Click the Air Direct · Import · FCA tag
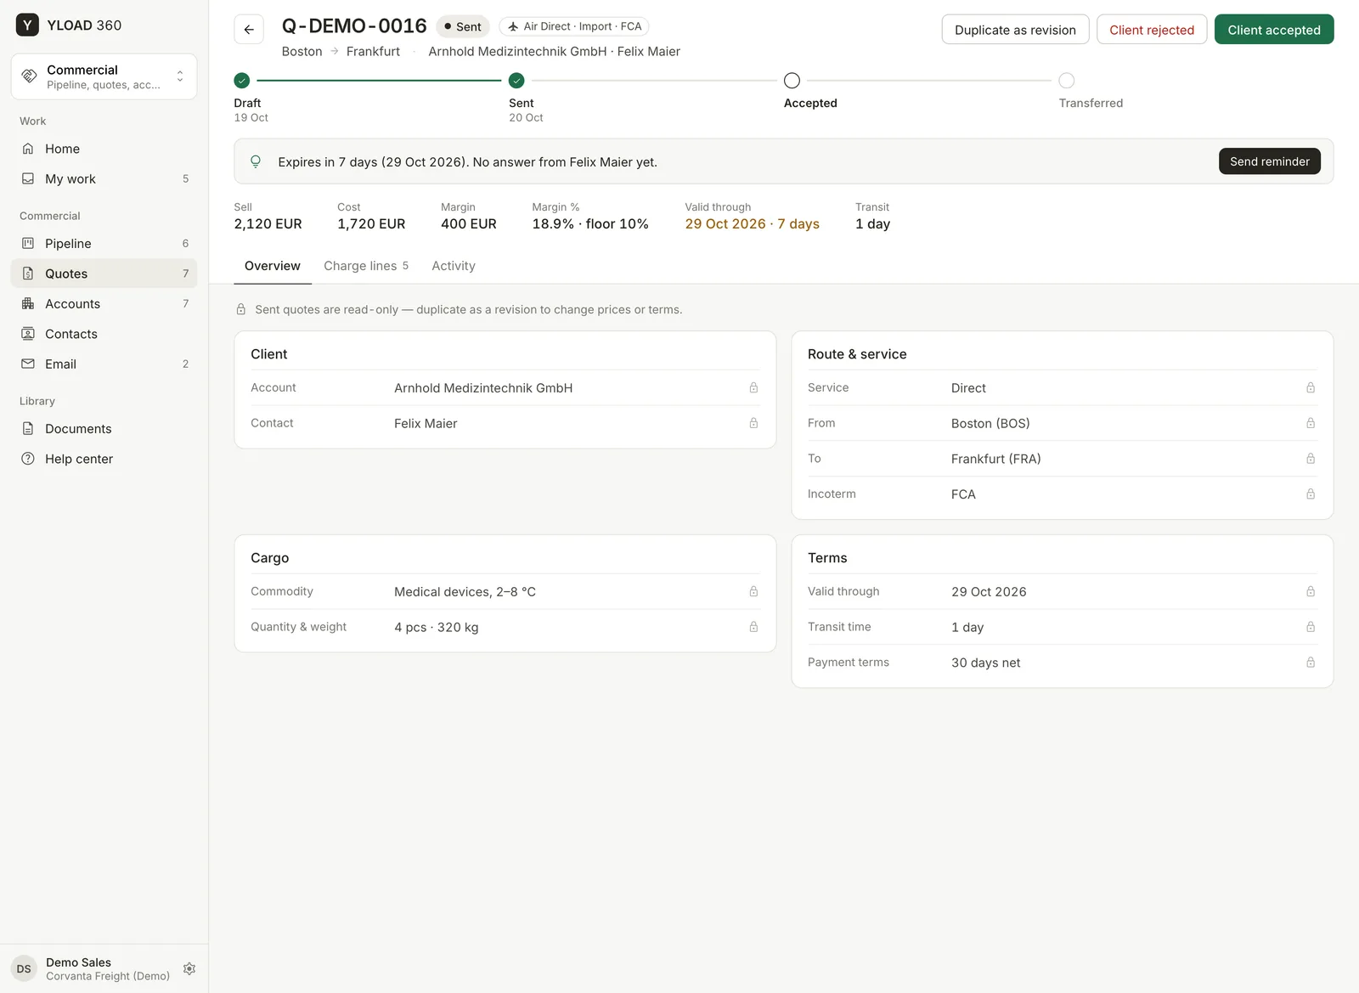The width and height of the screenshot is (1359, 993). click(x=574, y=26)
